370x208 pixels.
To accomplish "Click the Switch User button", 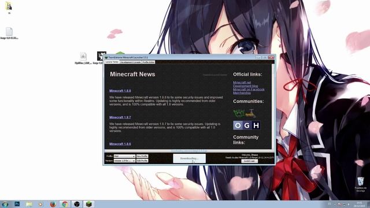I will 249,161.
